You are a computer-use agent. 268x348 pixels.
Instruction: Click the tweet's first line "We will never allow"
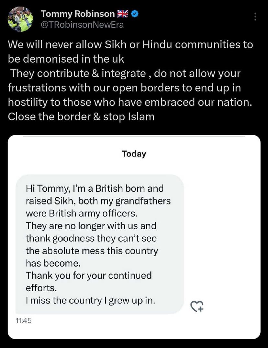coord(130,44)
